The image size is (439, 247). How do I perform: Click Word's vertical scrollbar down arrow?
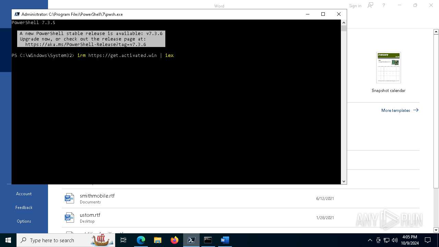(436, 230)
